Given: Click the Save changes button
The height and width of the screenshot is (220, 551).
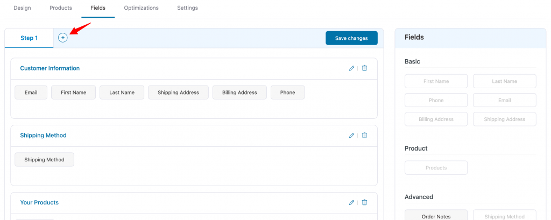Looking at the screenshot, I should click(351, 38).
